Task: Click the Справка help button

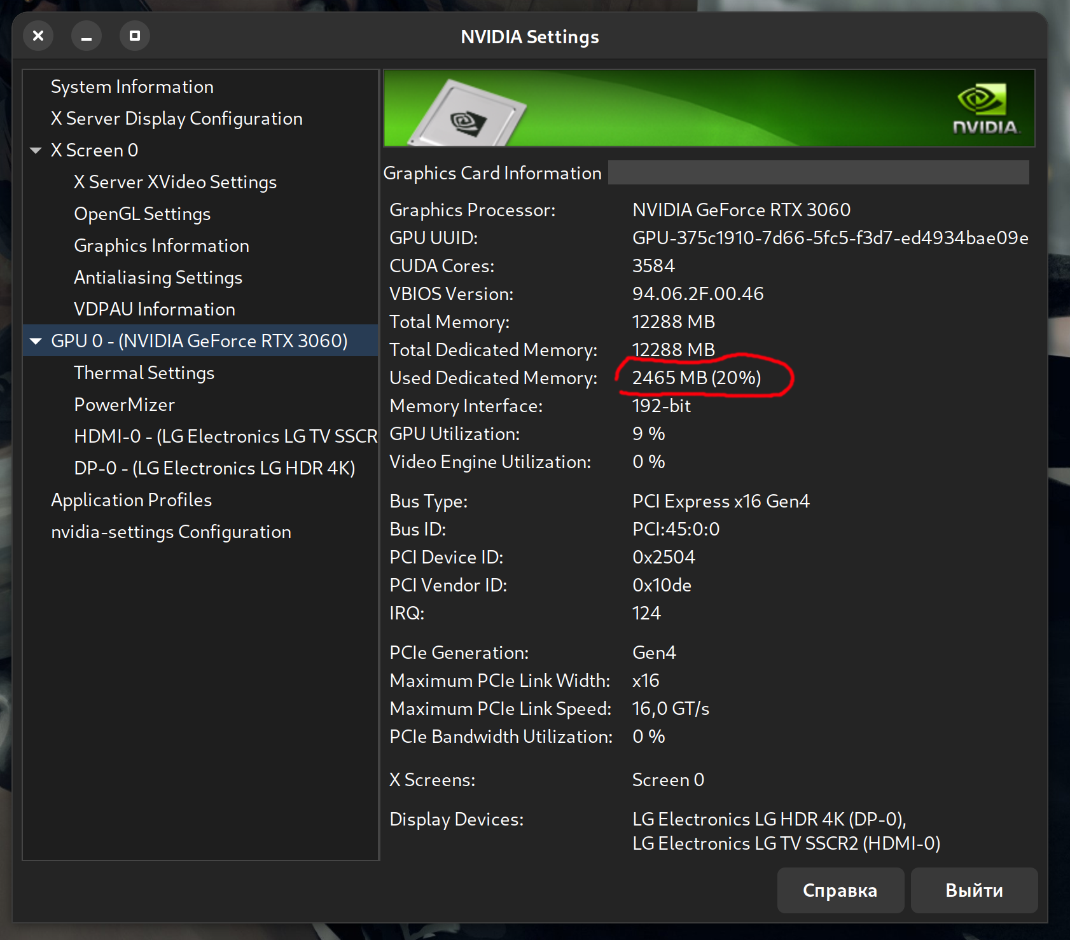Action: click(x=840, y=890)
